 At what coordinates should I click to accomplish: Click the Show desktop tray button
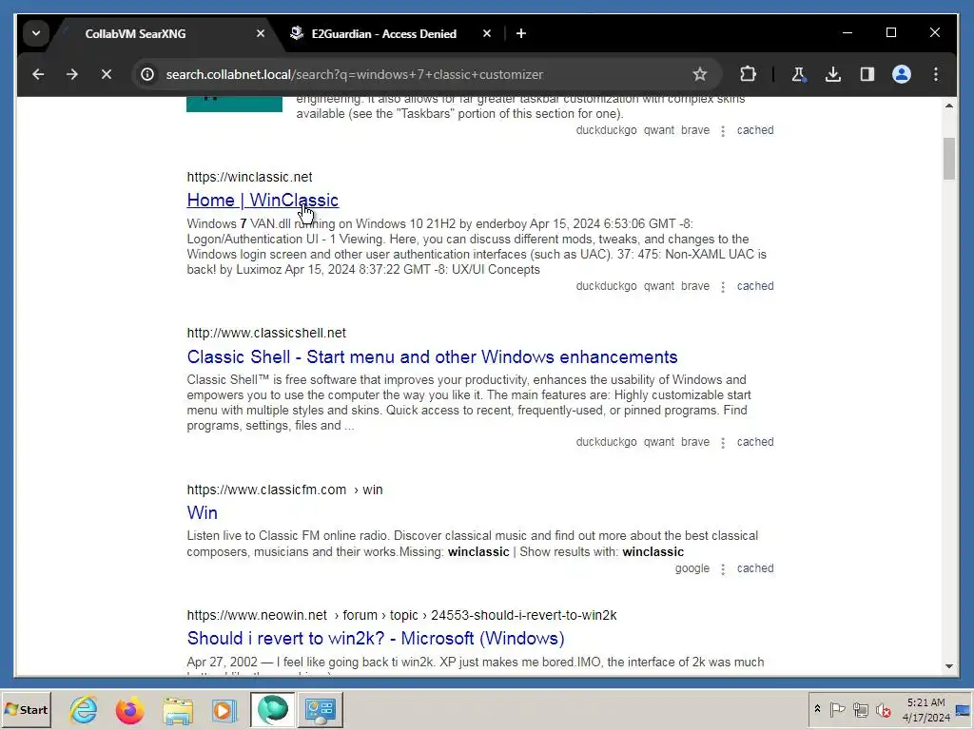964,709
